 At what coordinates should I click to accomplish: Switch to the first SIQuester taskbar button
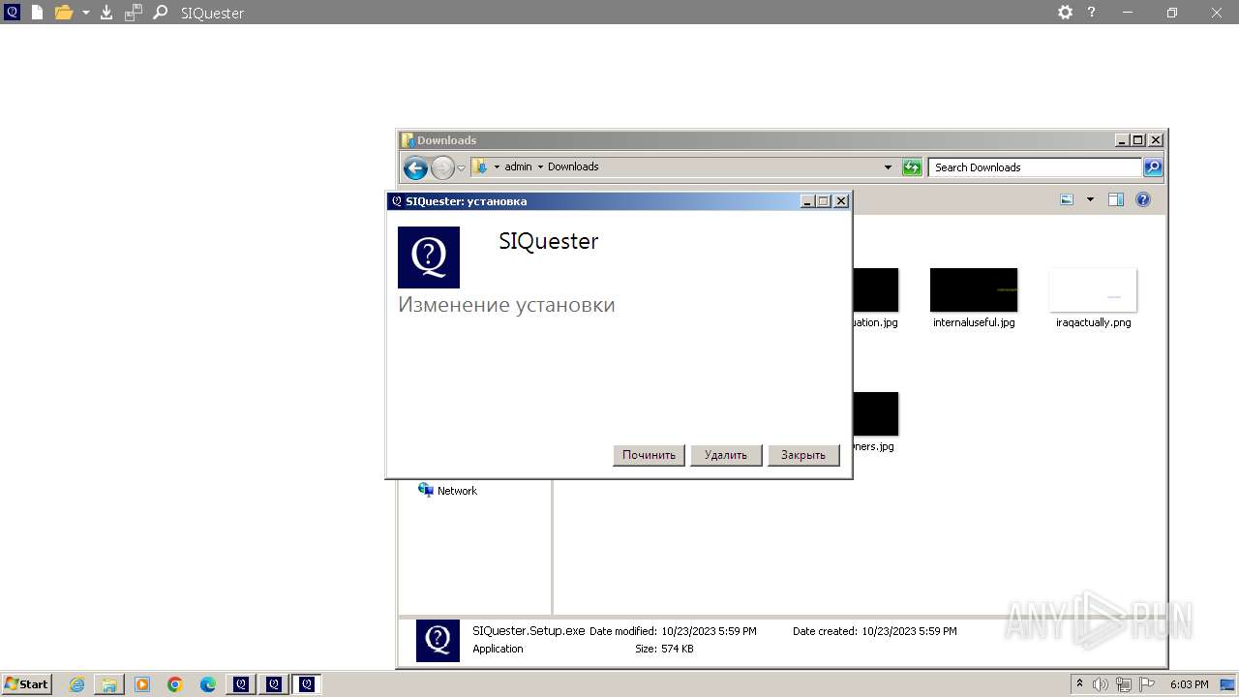[x=241, y=684]
